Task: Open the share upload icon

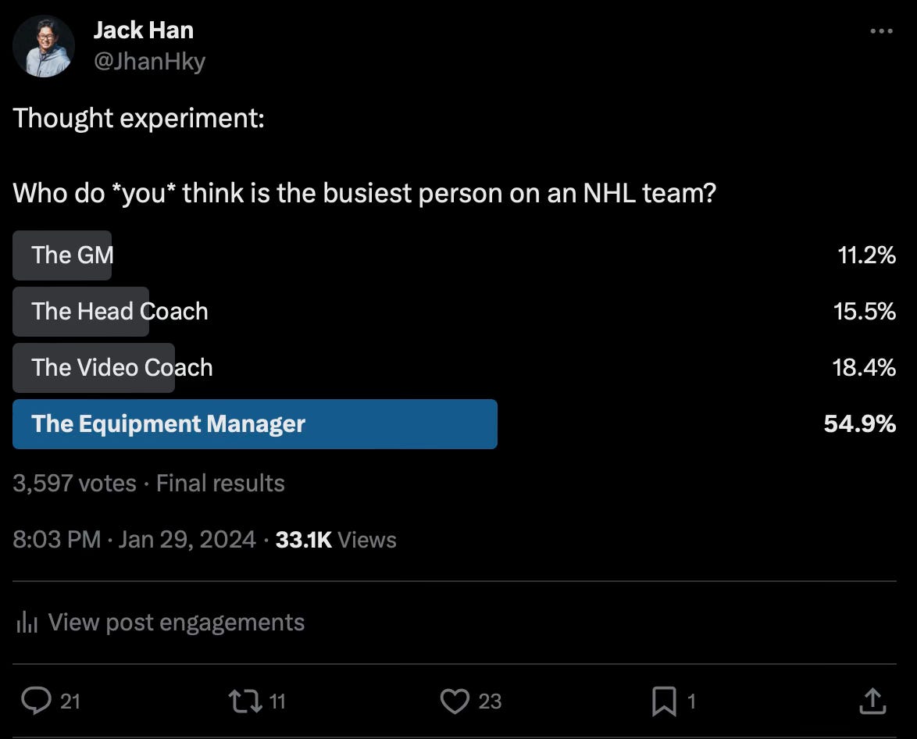Action: tap(872, 701)
